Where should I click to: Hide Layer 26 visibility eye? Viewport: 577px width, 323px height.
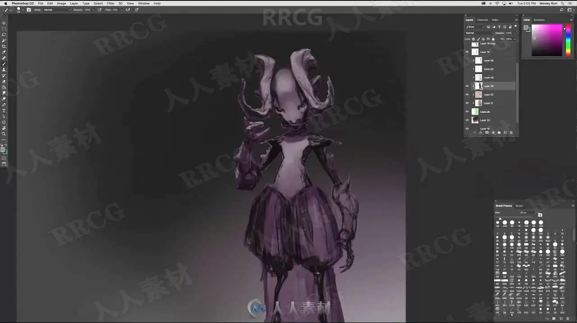pos(467,86)
